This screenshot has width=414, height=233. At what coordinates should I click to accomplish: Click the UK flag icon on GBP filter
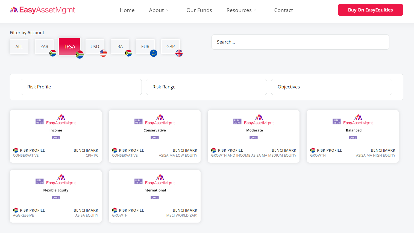(x=179, y=53)
